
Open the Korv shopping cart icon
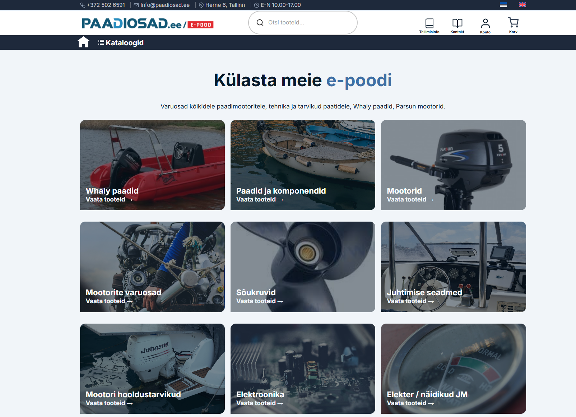513,22
